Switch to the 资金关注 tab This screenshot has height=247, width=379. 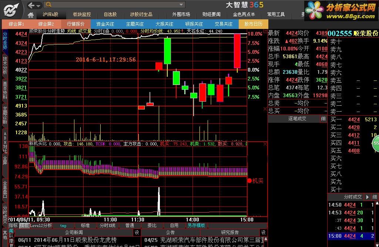[105, 24]
